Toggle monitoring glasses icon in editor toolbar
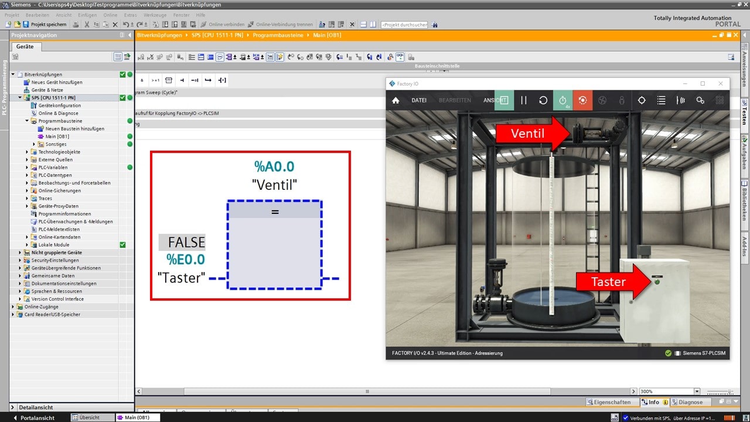The height and width of the screenshot is (422, 750). pos(400,57)
